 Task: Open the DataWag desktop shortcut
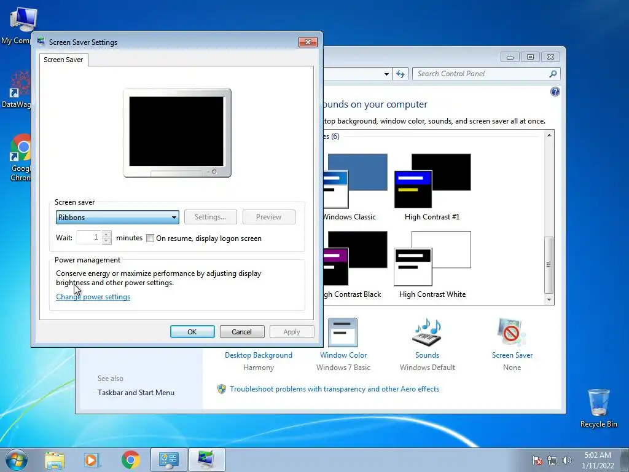(x=17, y=90)
